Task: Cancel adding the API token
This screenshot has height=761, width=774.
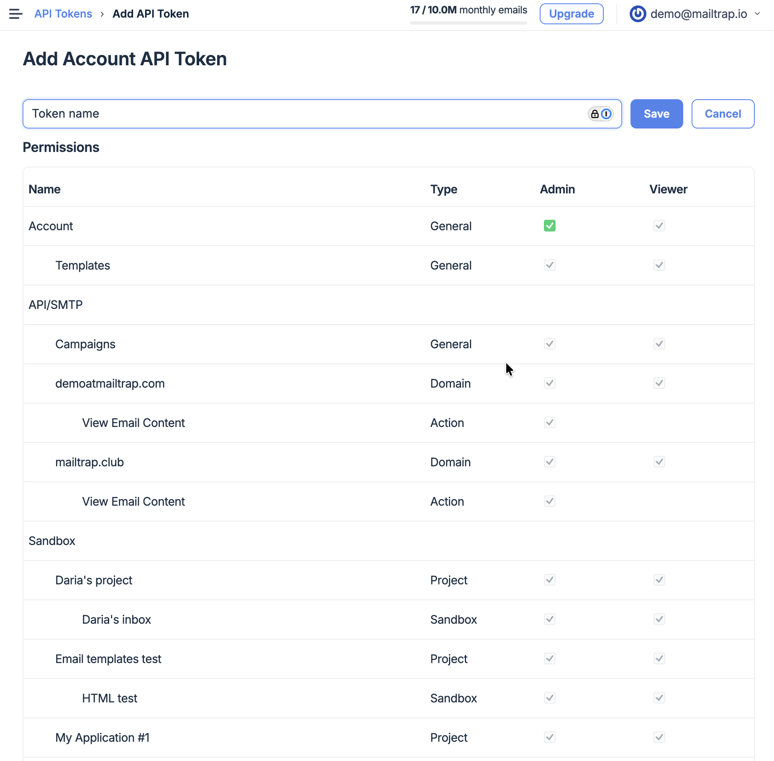Action: tap(723, 114)
